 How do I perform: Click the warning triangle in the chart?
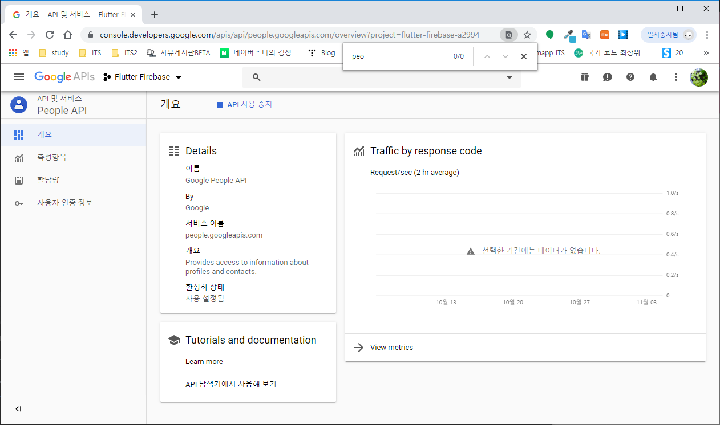[471, 251]
